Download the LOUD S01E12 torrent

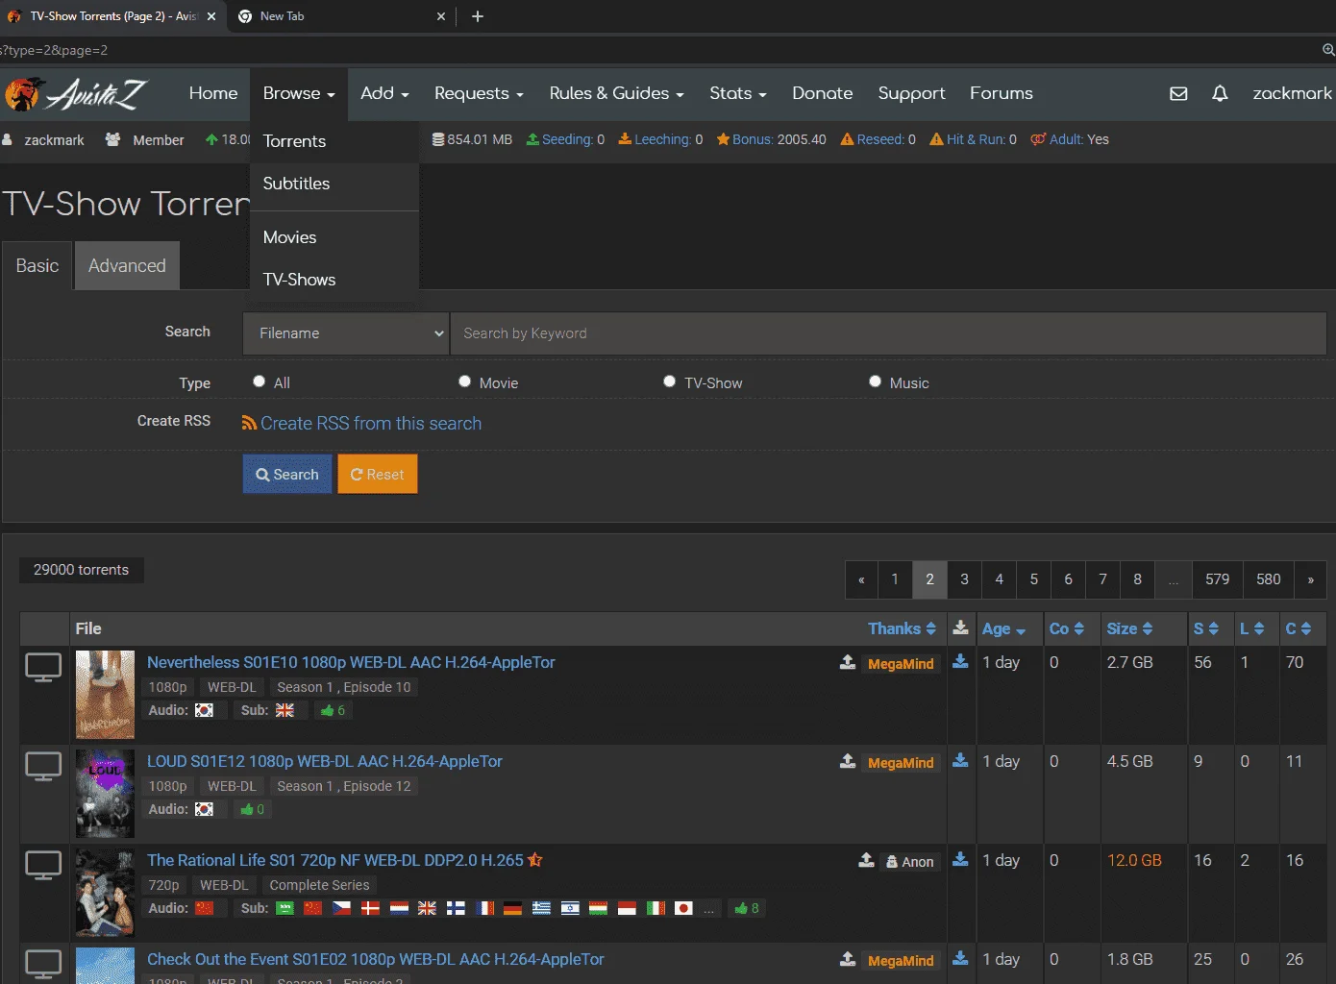click(x=960, y=760)
